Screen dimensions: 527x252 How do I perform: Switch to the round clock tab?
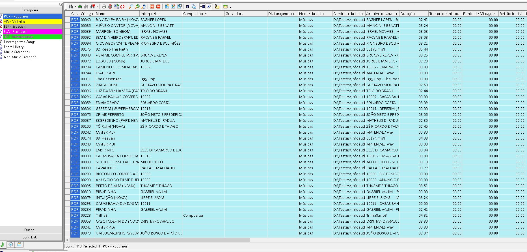[11, 245]
